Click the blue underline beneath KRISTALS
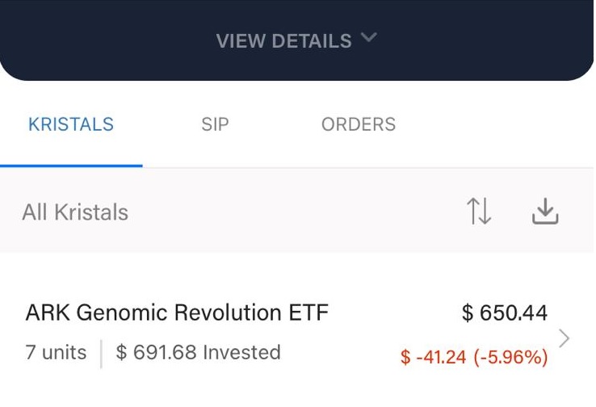 [71, 166]
